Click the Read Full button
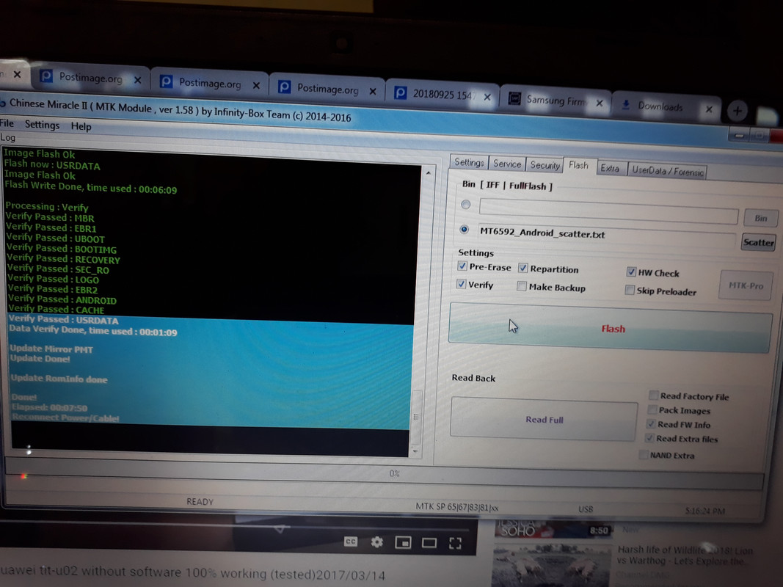783x587 pixels. pos(544,419)
